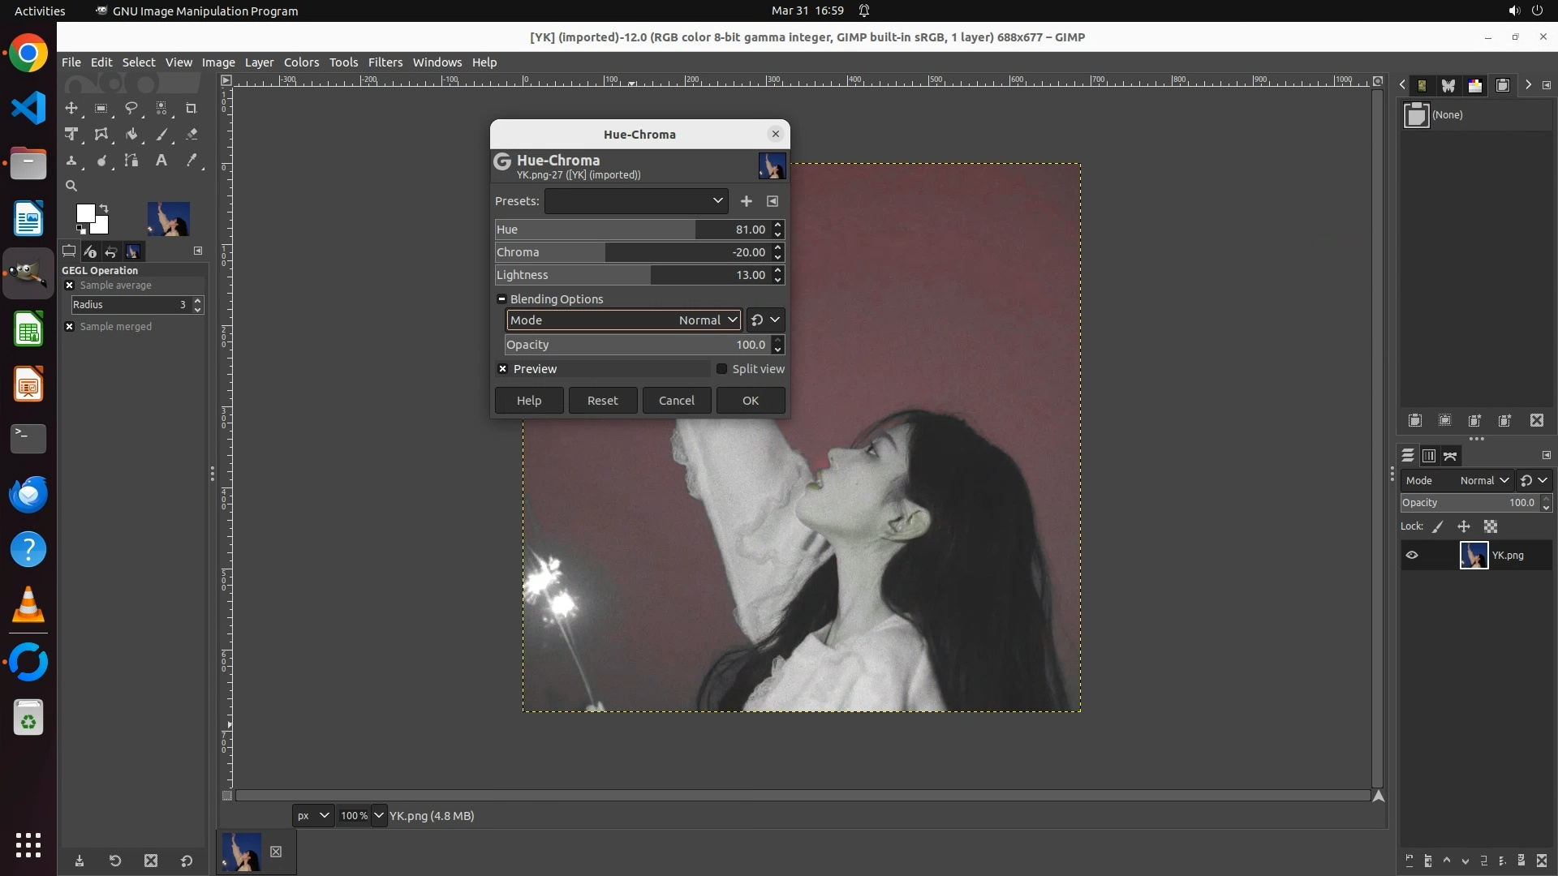
Task: Open the Filters menu
Action: [x=385, y=62]
